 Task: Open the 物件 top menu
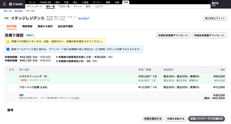(58, 2)
